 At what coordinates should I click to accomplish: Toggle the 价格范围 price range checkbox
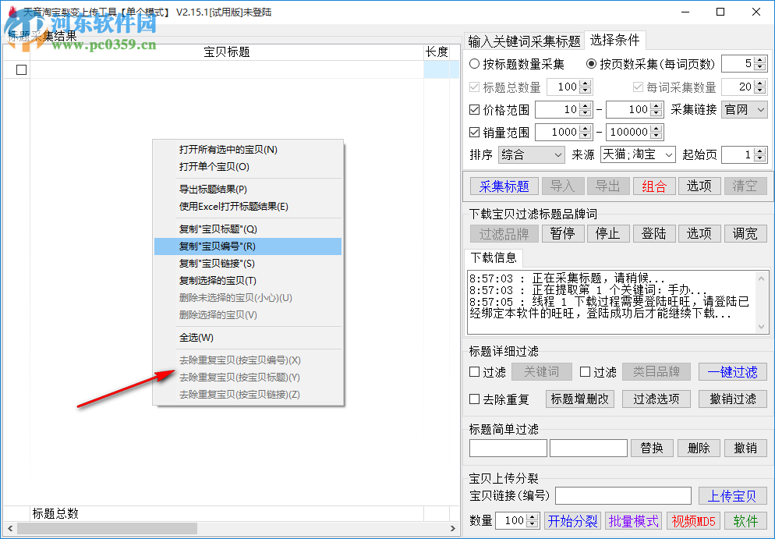[x=474, y=109]
